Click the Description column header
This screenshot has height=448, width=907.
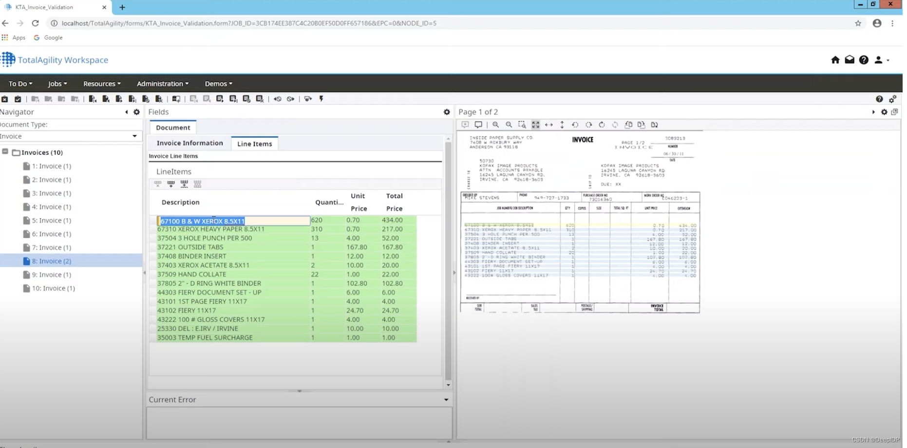pos(181,202)
